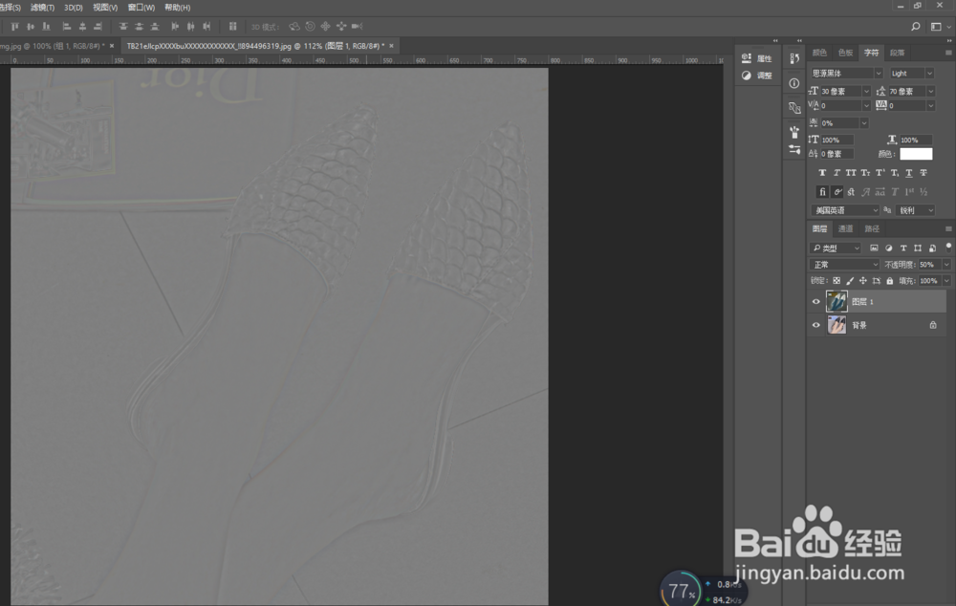Open the blend mode dropdown 正常

[844, 265]
